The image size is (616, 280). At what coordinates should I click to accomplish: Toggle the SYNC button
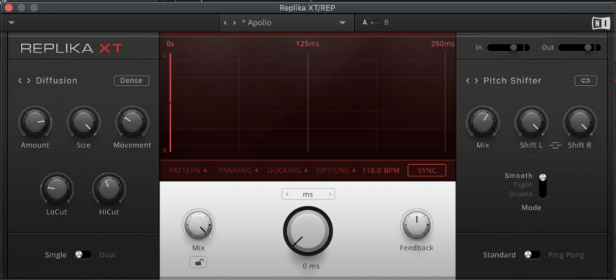tap(427, 171)
